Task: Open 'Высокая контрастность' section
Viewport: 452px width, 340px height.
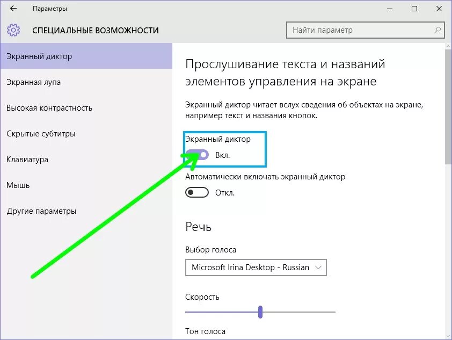Action: 86,108
